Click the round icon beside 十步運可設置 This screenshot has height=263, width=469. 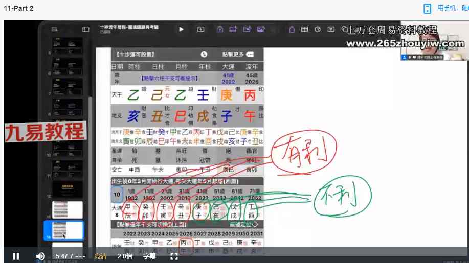point(204,54)
